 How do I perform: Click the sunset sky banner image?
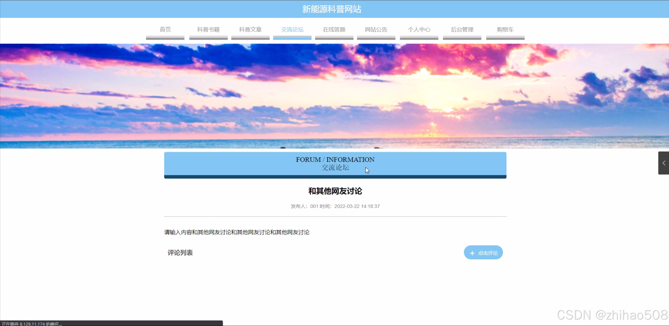click(334, 96)
